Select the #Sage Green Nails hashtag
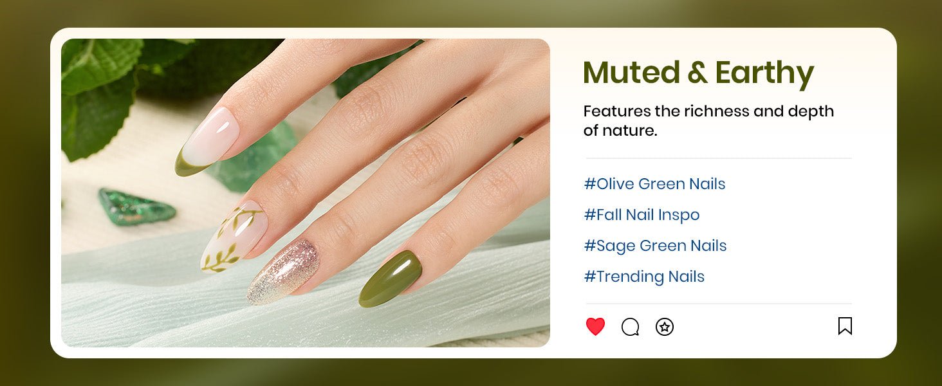This screenshot has width=942, height=386. point(655,246)
